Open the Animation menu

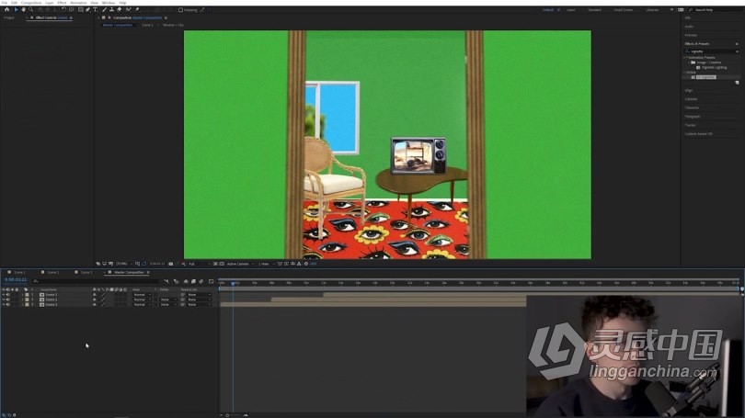pos(78,3)
